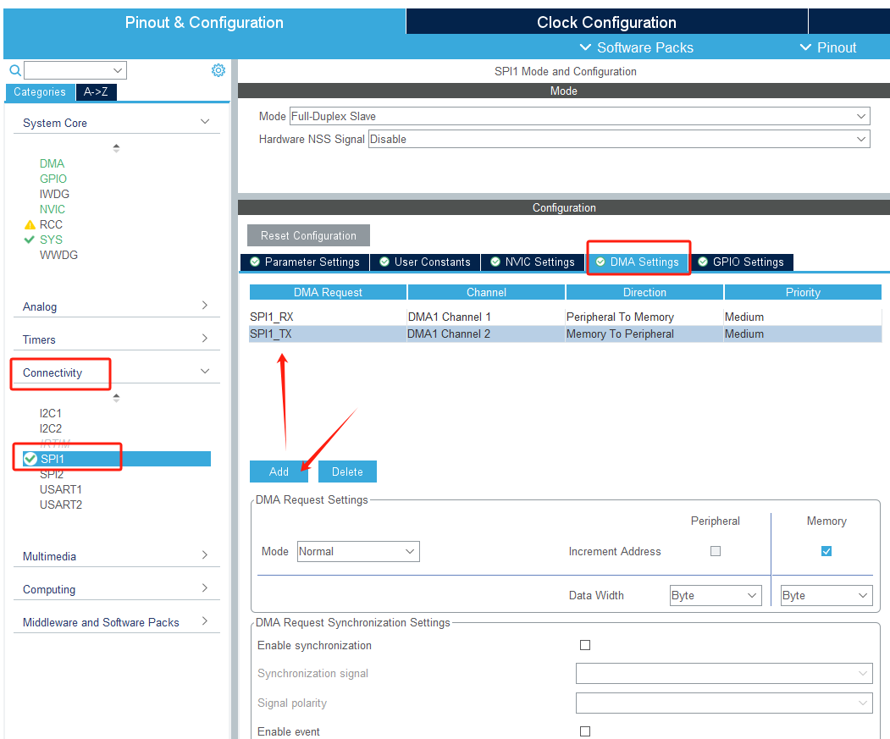890x739 pixels.
Task: Expand the Timers category
Action: pos(205,339)
